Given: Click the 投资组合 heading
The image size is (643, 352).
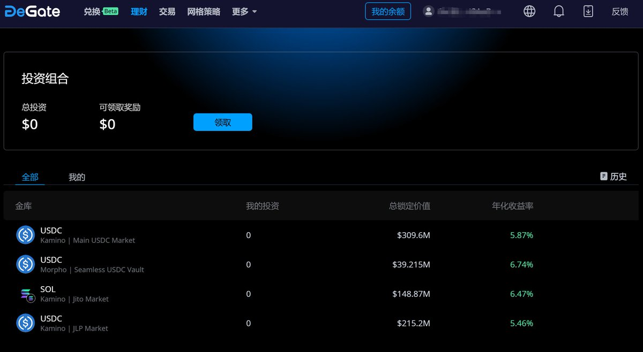Looking at the screenshot, I should [x=45, y=79].
